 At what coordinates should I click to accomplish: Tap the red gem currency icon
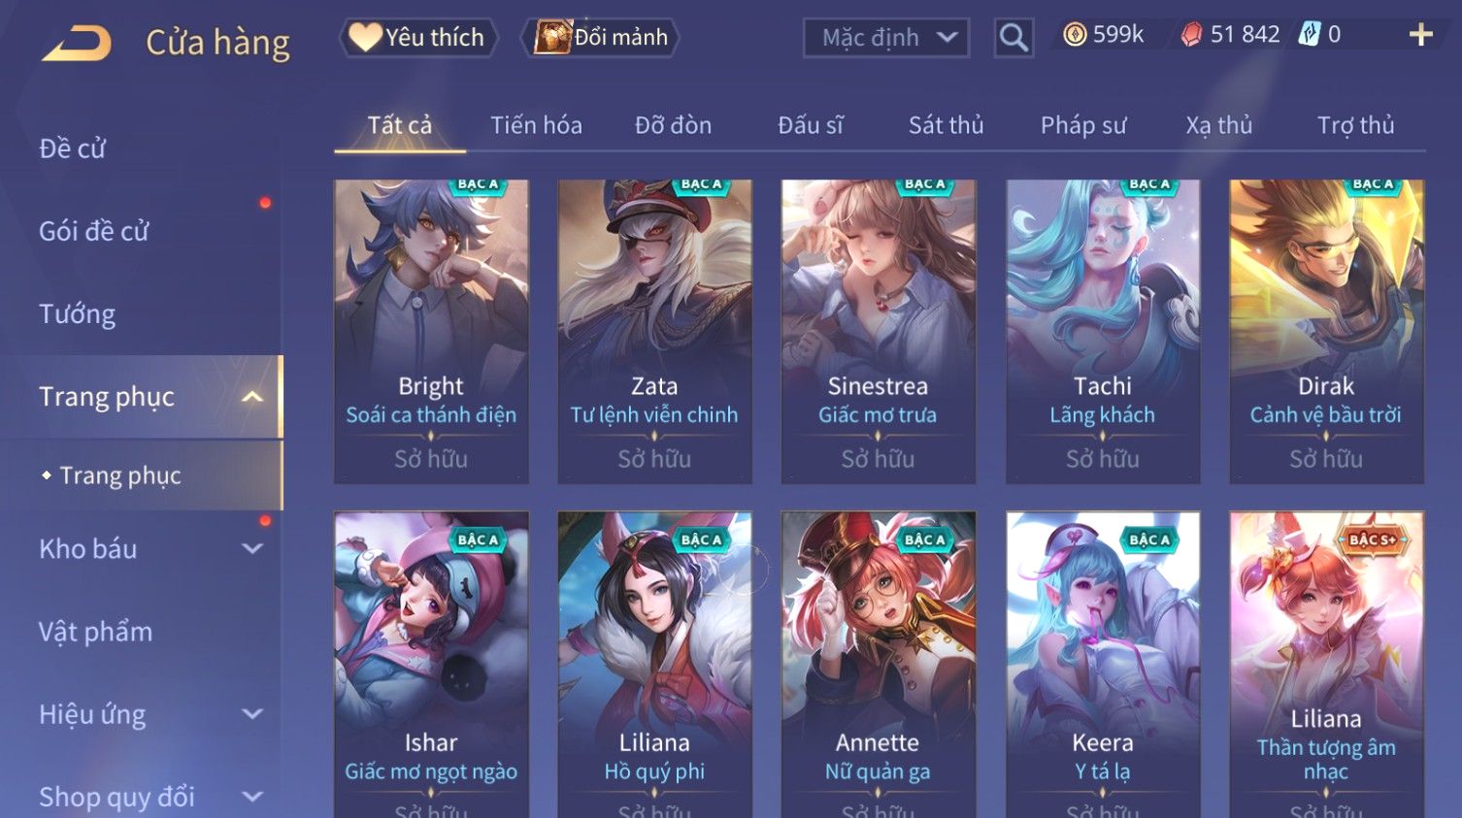click(1191, 35)
